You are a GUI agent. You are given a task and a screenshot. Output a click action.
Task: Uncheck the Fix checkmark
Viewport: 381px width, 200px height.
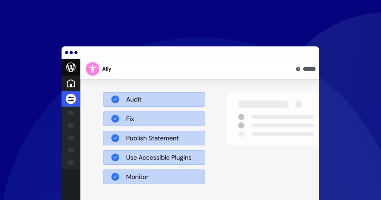115,119
